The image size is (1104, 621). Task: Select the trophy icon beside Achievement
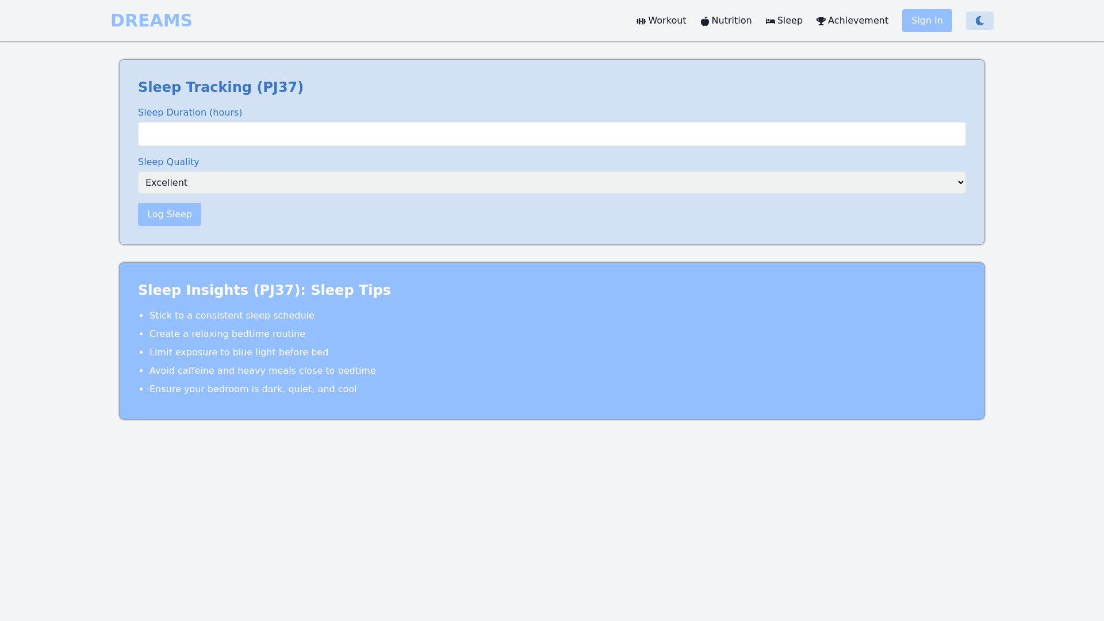tap(821, 21)
